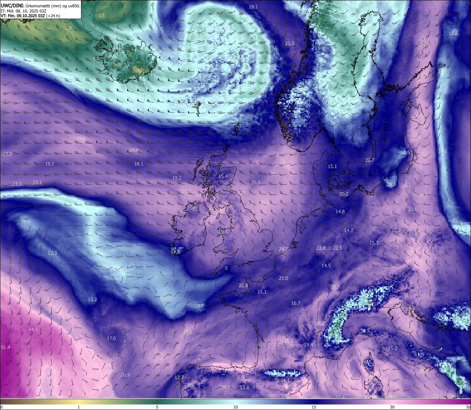
Task: Click the 19.4 value label
Action: 223,232
